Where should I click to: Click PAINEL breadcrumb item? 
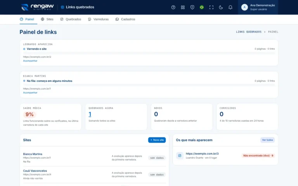click(273, 32)
